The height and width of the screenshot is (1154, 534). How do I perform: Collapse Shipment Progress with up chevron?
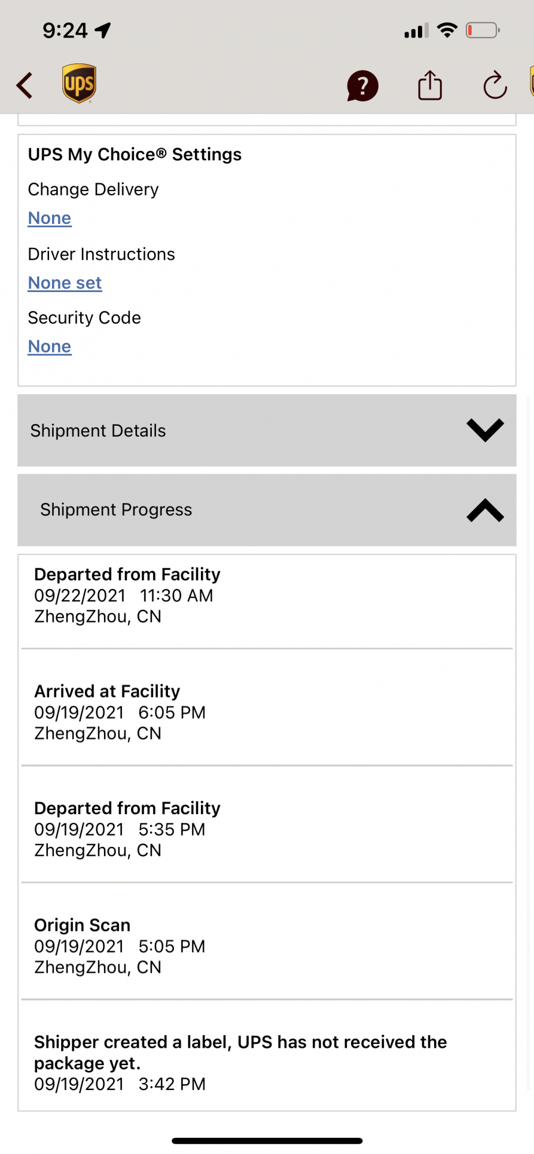[485, 510]
